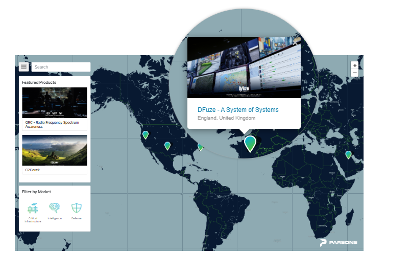Open DFuze - A System of Systems link
410x275 pixels.
click(x=238, y=109)
